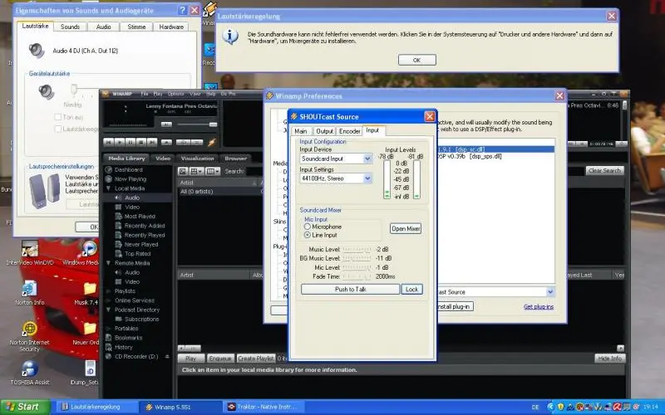
Task: Check the Ton aus checkbox
Action: (x=57, y=117)
